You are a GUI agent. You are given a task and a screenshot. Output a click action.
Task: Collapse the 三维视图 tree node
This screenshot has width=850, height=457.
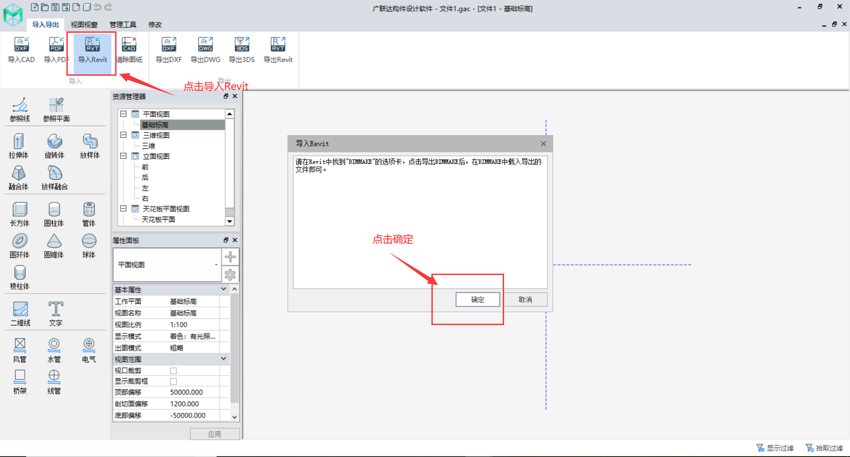[124, 135]
